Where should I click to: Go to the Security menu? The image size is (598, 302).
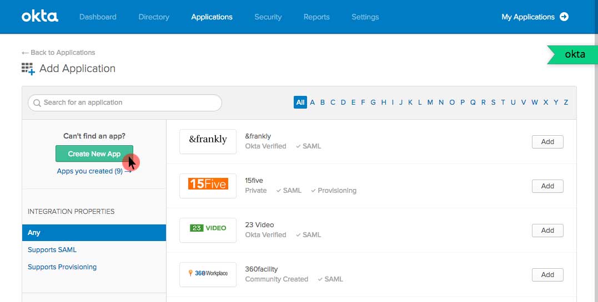[x=268, y=17]
